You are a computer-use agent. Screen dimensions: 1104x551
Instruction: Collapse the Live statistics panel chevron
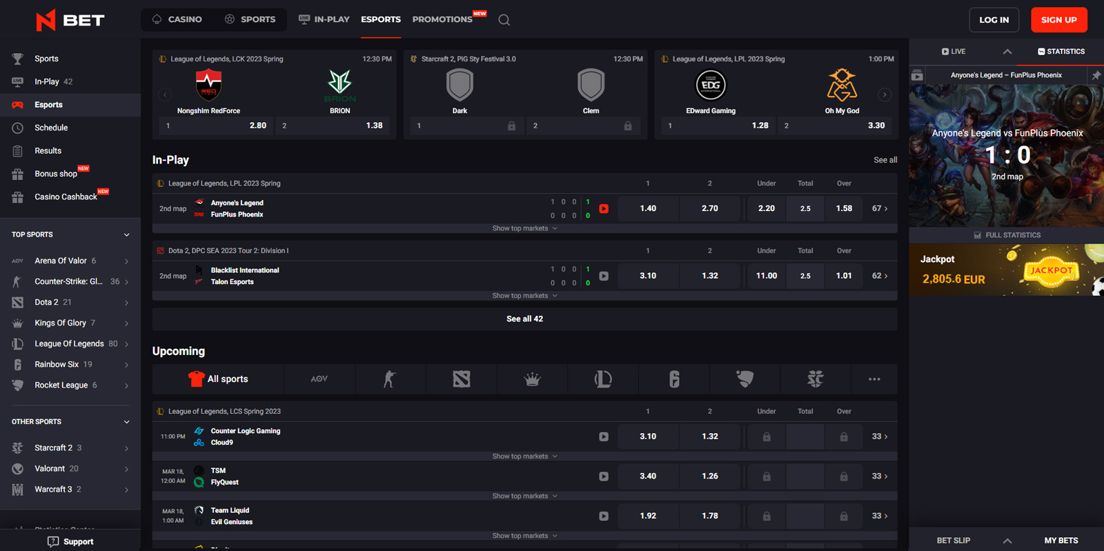1007,52
